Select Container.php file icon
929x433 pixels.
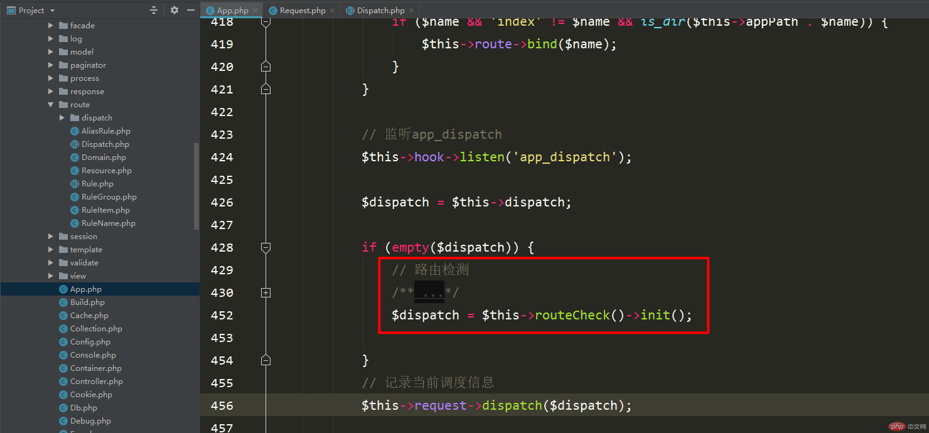tap(63, 368)
